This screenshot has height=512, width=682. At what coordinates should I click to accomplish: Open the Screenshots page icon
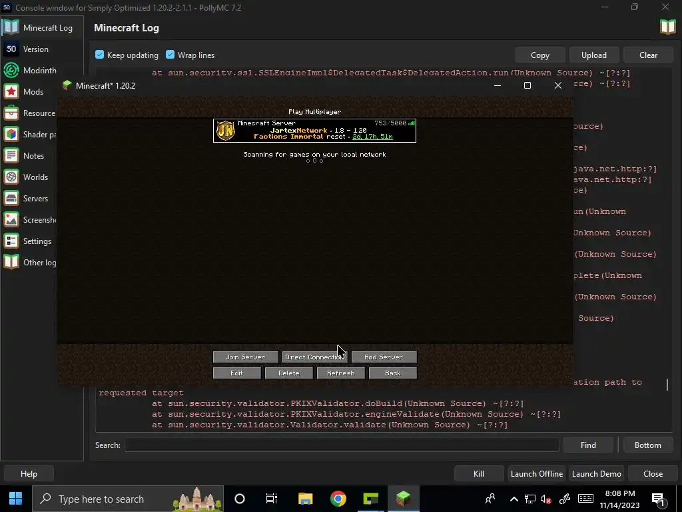(11, 219)
